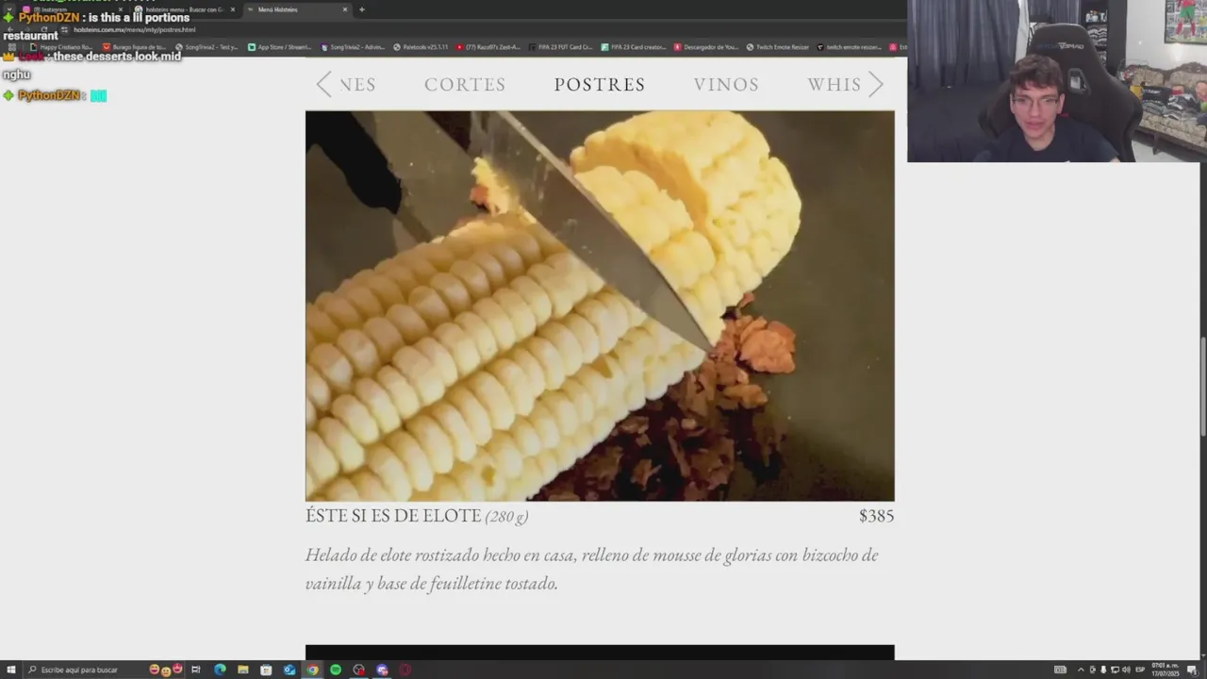The image size is (1207, 679).
Task: Launch Microsoft Edge from the taskbar
Action: (x=220, y=670)
